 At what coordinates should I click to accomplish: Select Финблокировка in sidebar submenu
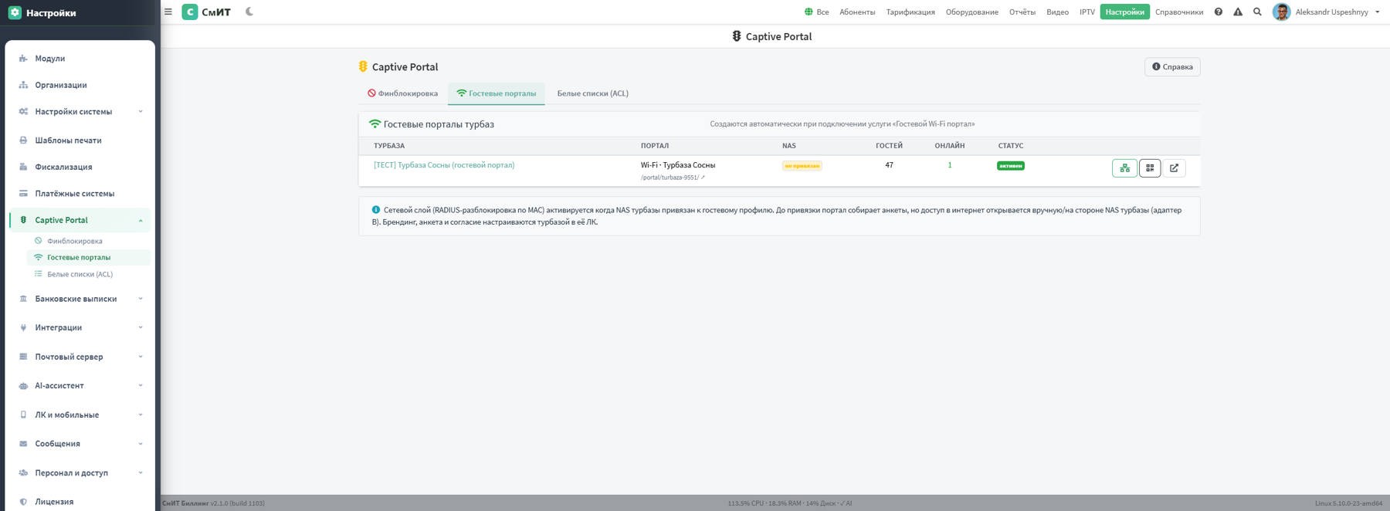point(74,241)
